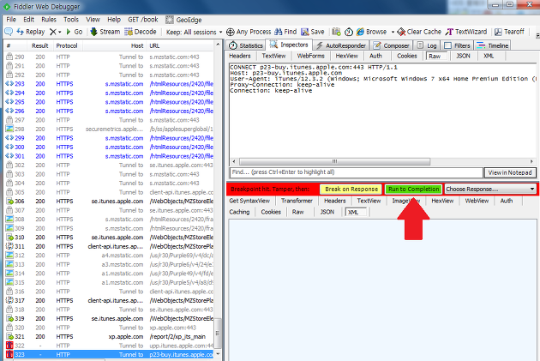Click the timer stopwatch icon

point(349,32)
